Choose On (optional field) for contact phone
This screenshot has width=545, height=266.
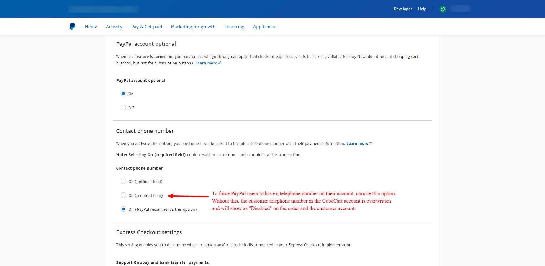pos(123,181)
